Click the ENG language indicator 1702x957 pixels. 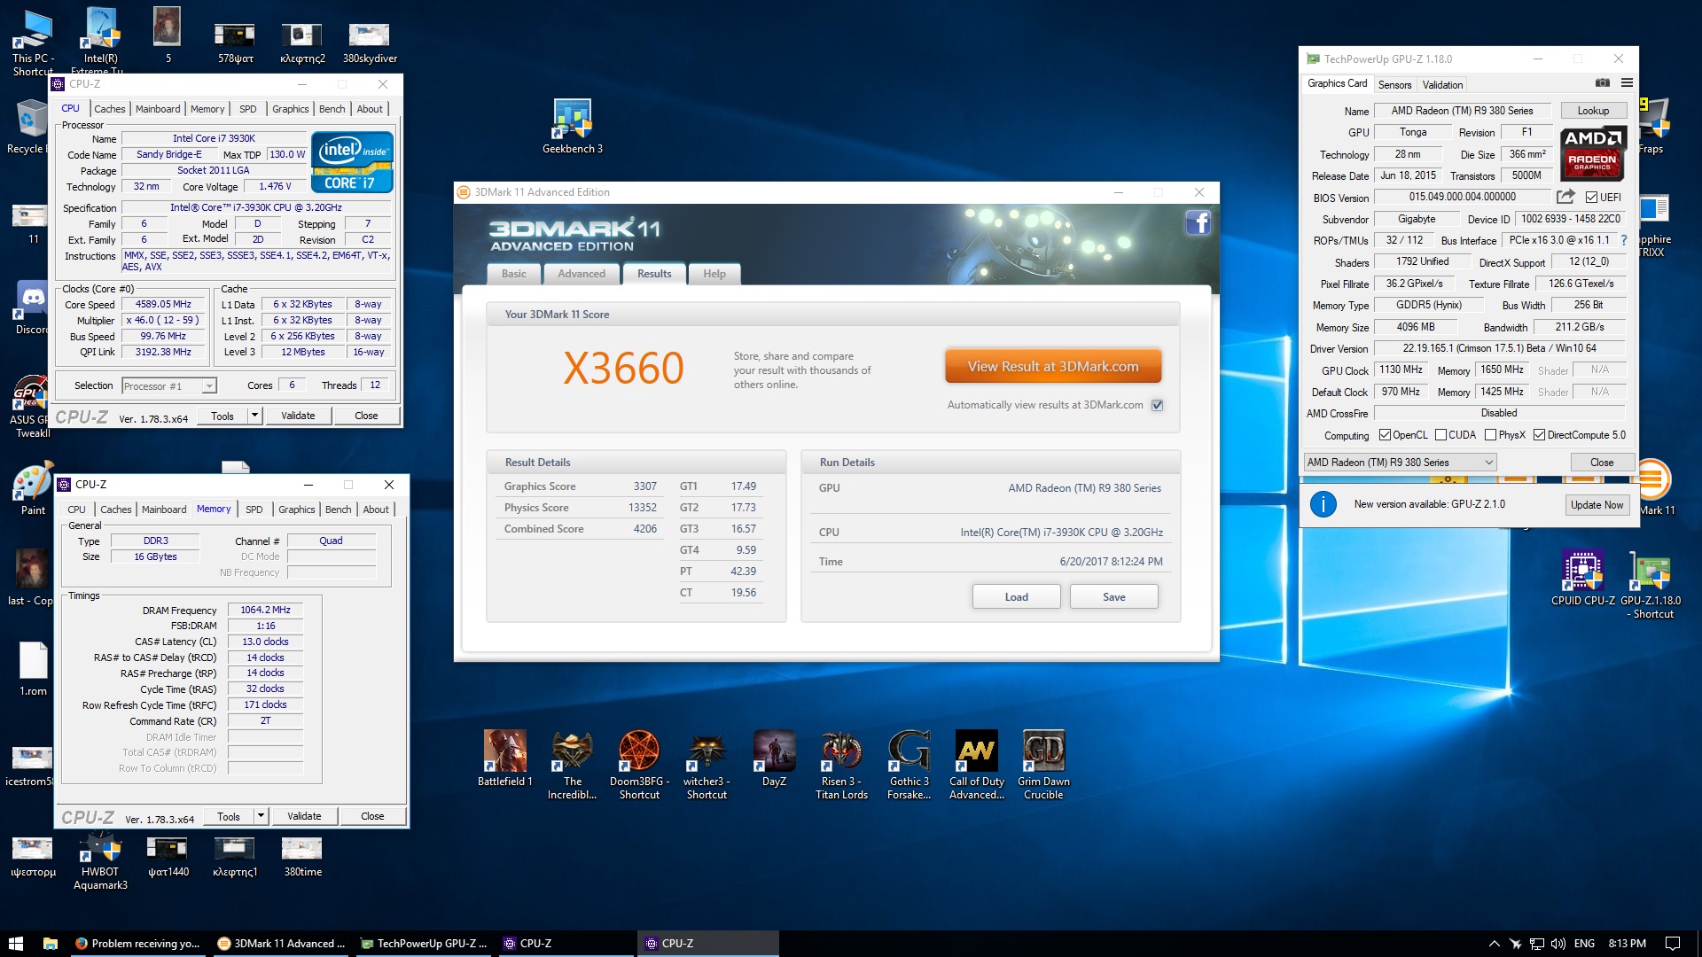[1584, 944]
